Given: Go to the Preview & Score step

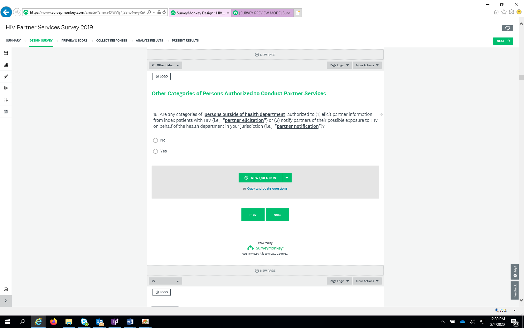Looking at the screenshot, I should (74, 41).
